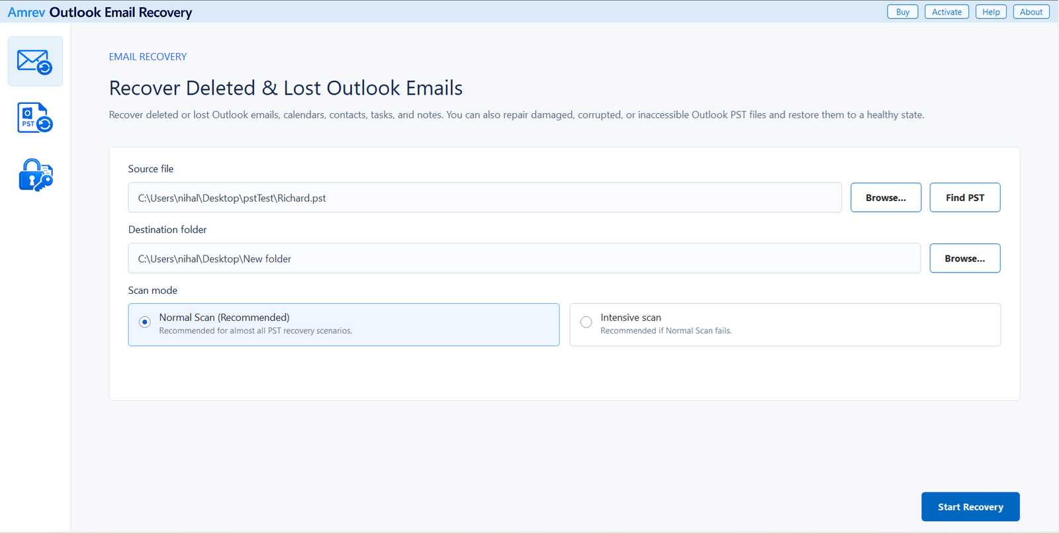Click the Activate button

[x=947, y=12]
